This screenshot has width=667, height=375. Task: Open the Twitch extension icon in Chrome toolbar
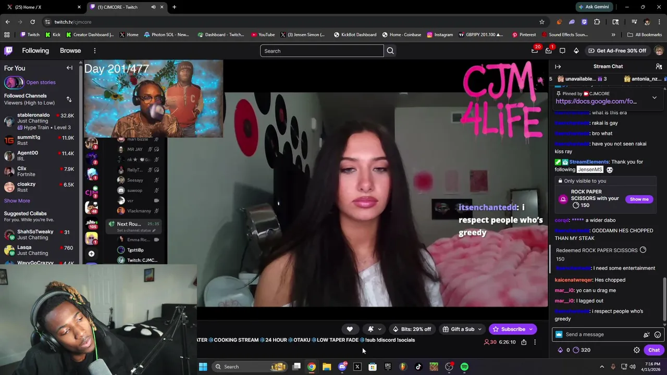tap(584, 22)
